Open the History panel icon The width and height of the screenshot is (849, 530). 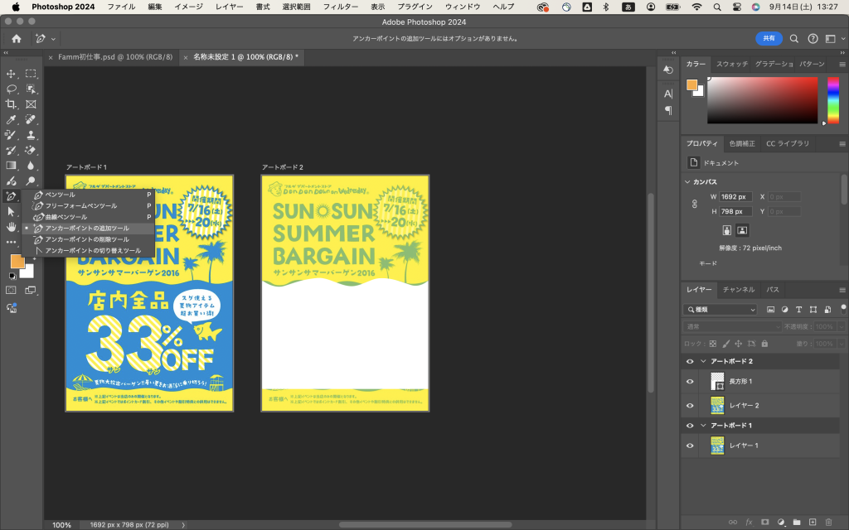(x=668, y=70)
